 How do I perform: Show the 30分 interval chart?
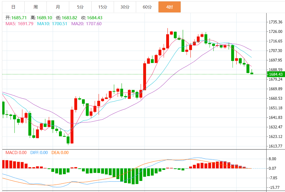(x=125, y=7)
